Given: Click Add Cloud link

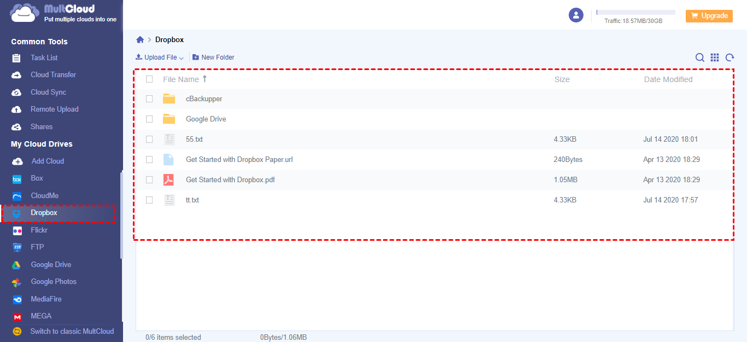Looking at the screenshot, I should click(48, 161).
